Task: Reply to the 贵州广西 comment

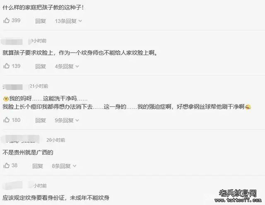Action: [x=38, y=166]
